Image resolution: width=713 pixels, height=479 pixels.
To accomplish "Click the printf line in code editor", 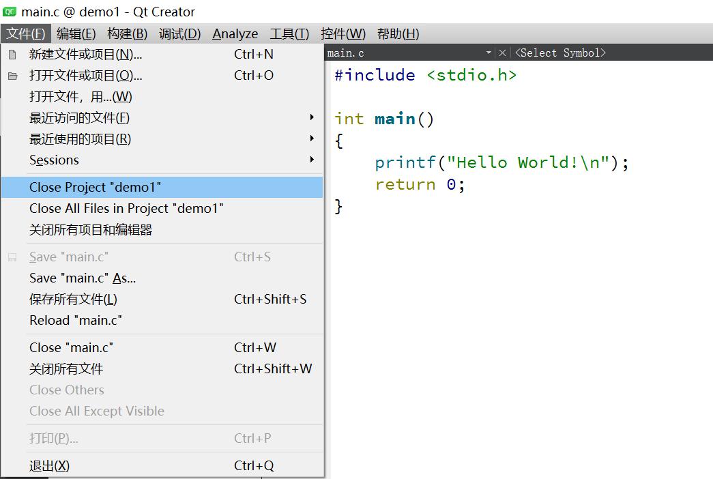I will pyautogui.click(x=501, y=162).
